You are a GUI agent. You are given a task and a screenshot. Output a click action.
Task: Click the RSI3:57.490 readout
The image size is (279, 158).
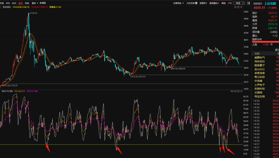tap(32, 91)
